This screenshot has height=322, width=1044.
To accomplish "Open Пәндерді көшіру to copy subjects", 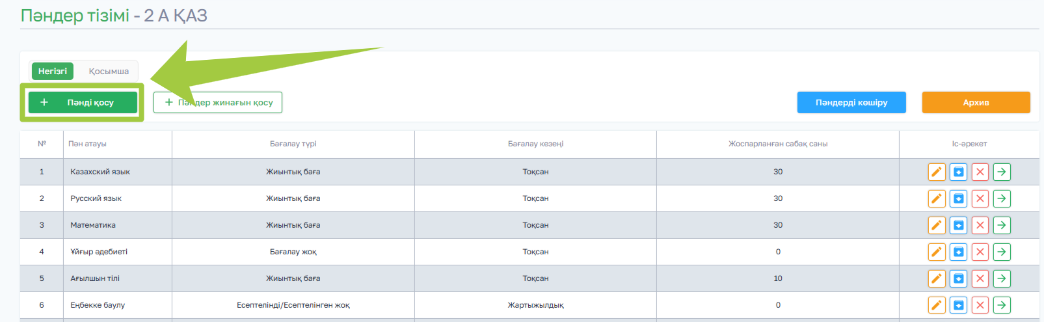I will coord(851,102).
